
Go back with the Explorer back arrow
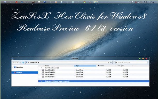[14, 62]
